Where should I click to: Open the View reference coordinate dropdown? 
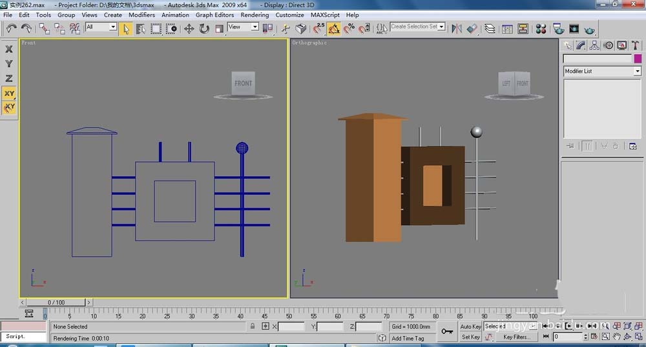click(x=255, y=27)
